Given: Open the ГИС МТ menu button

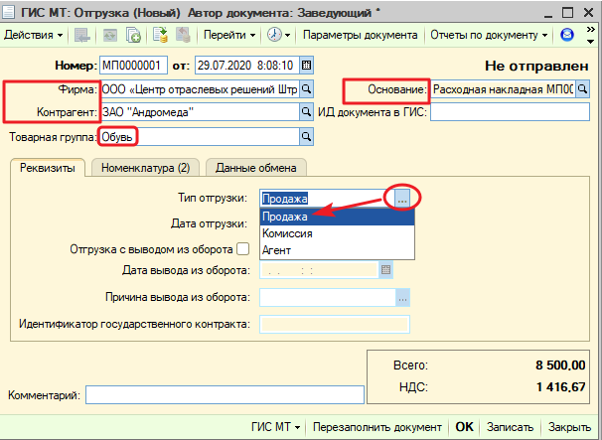Looking at the screenshot, I should coord(276,427).
